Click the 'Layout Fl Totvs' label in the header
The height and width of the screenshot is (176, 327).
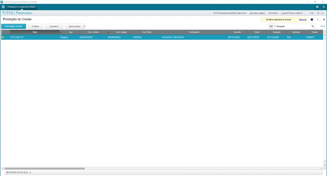[291, 13]
